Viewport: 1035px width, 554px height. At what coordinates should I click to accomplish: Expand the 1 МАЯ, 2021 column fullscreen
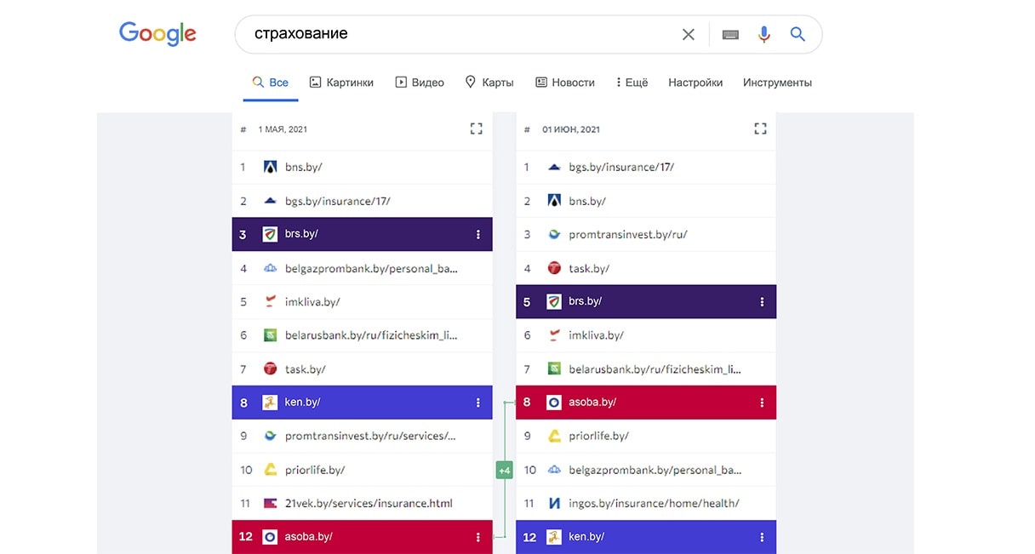[x=477, y=129]
